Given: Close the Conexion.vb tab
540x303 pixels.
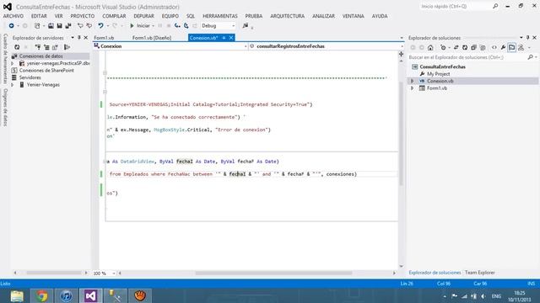Looking at the screenshot, I should point(231,38).
